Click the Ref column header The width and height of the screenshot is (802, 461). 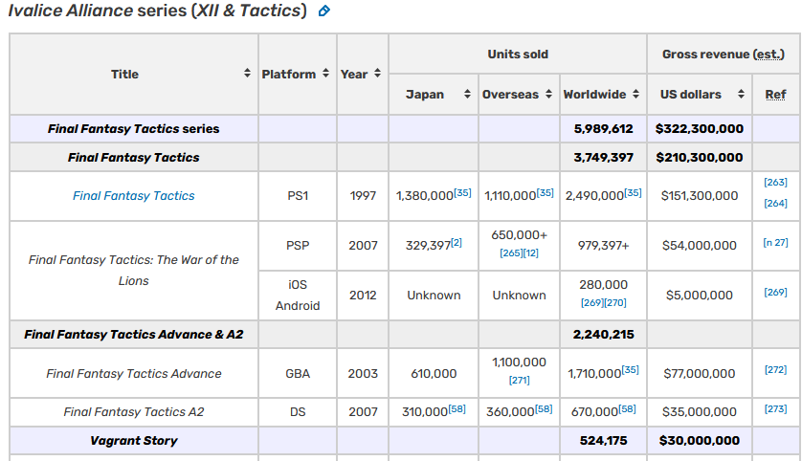(775, 95)
